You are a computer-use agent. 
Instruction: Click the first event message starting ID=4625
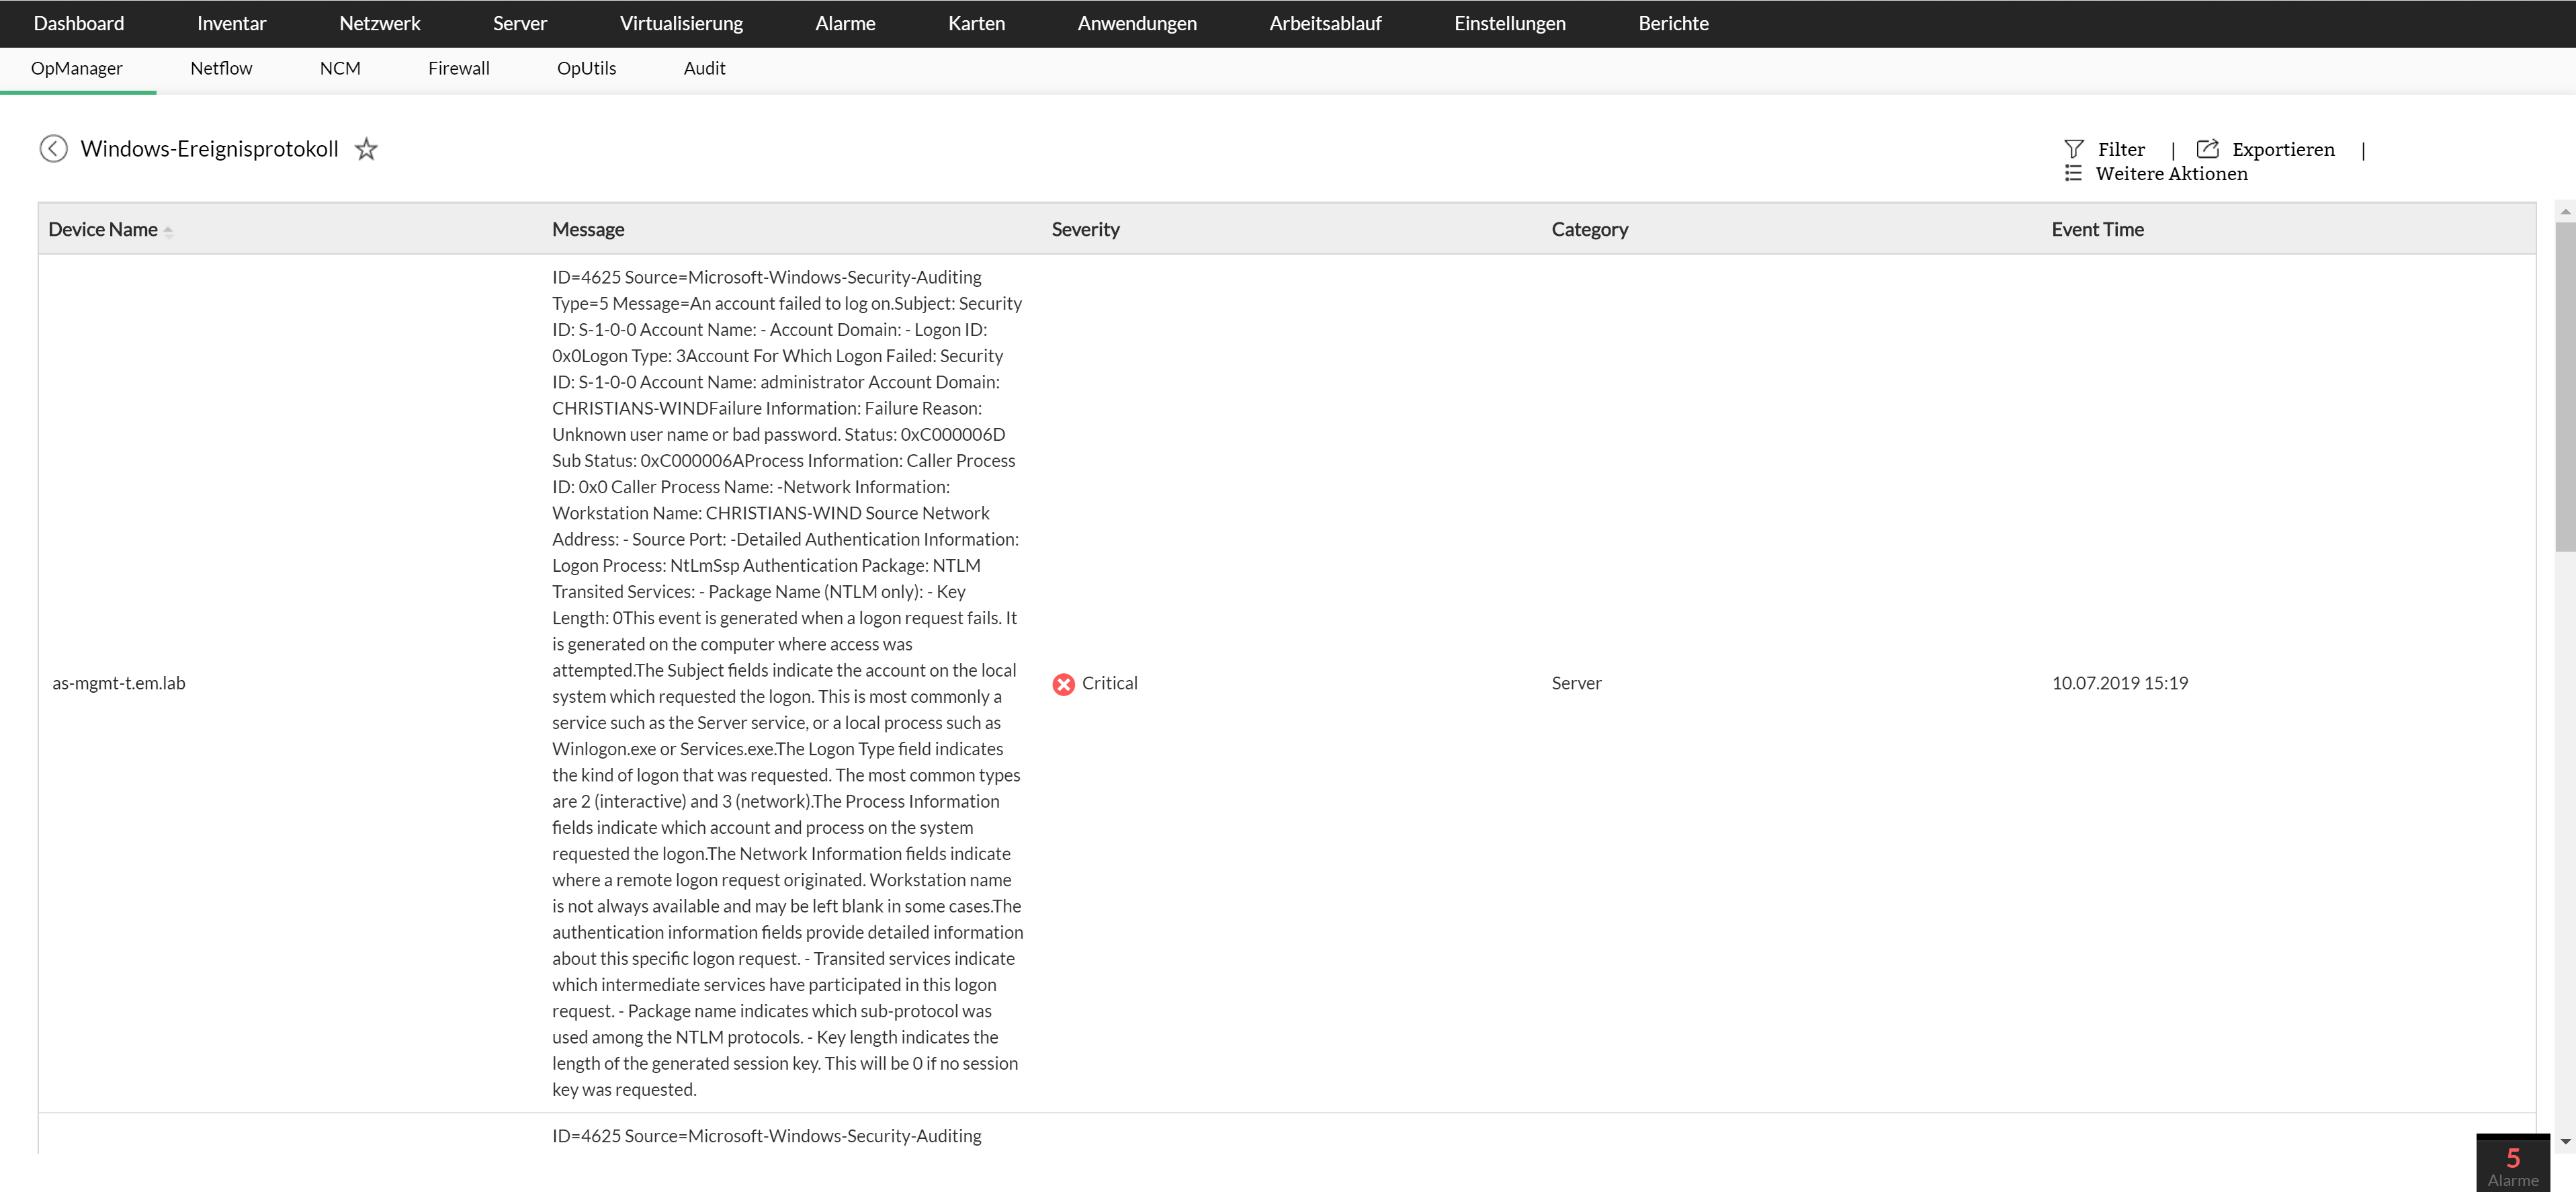[x=787, y=684]
